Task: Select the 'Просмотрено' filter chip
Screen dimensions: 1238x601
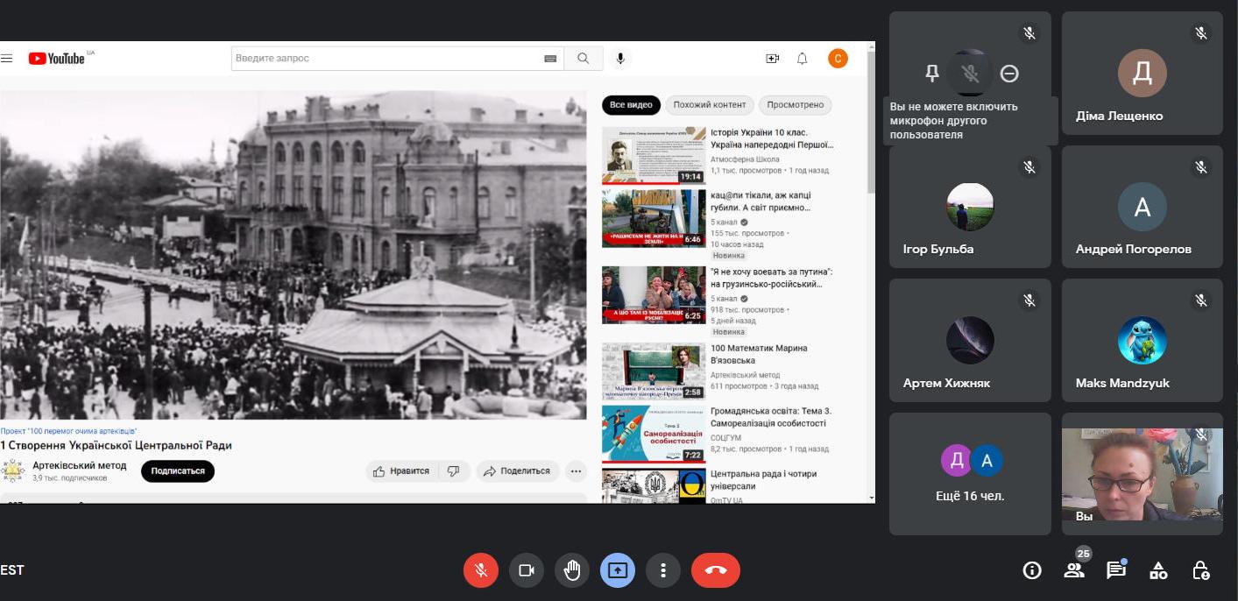Action: [795, 105]
